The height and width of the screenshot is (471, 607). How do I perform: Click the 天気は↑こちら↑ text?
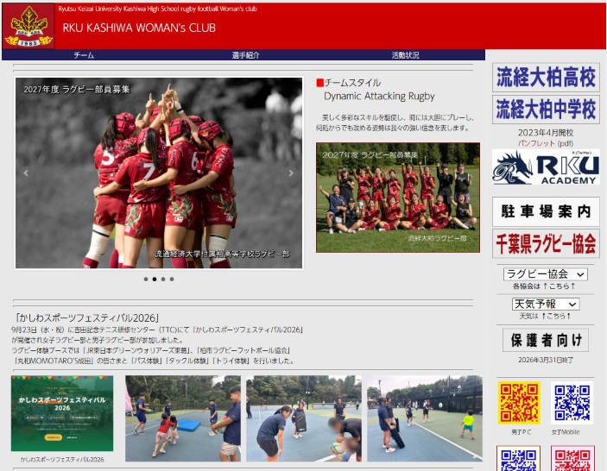click(545, 316)
